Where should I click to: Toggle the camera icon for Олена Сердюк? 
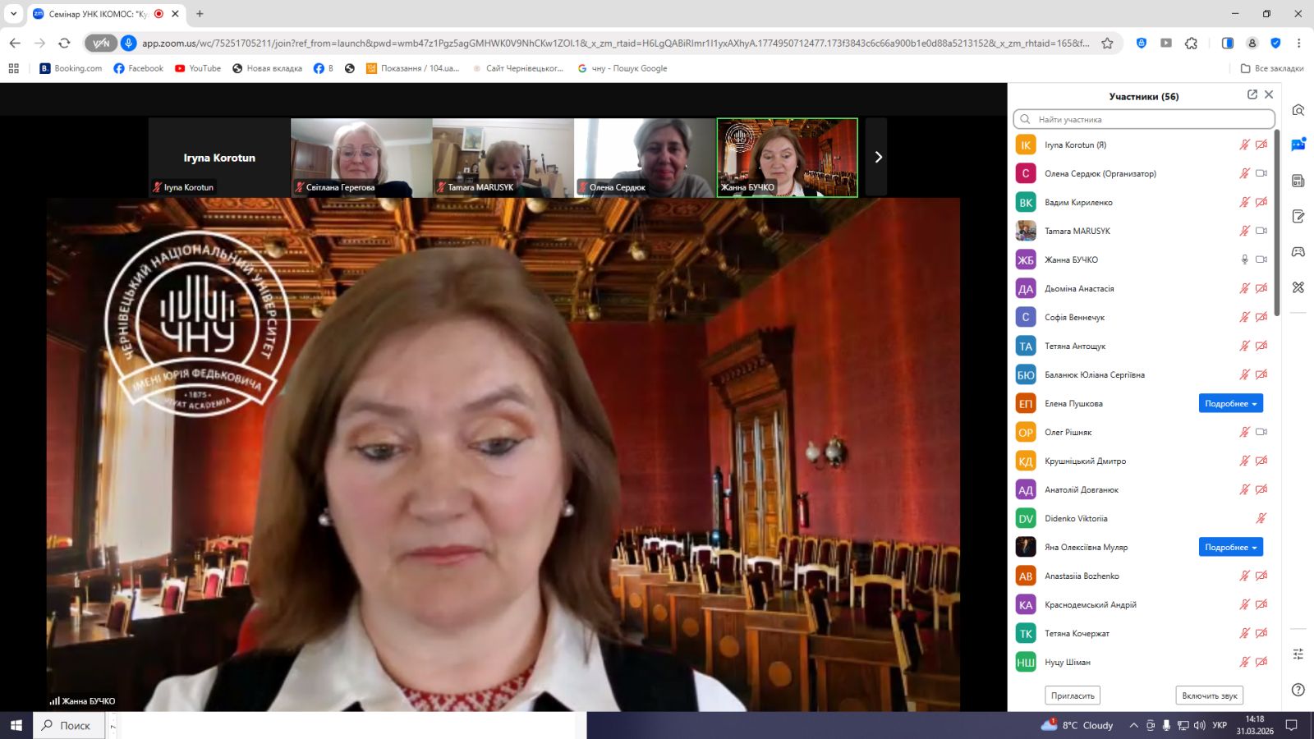[x=1261, y=173]
